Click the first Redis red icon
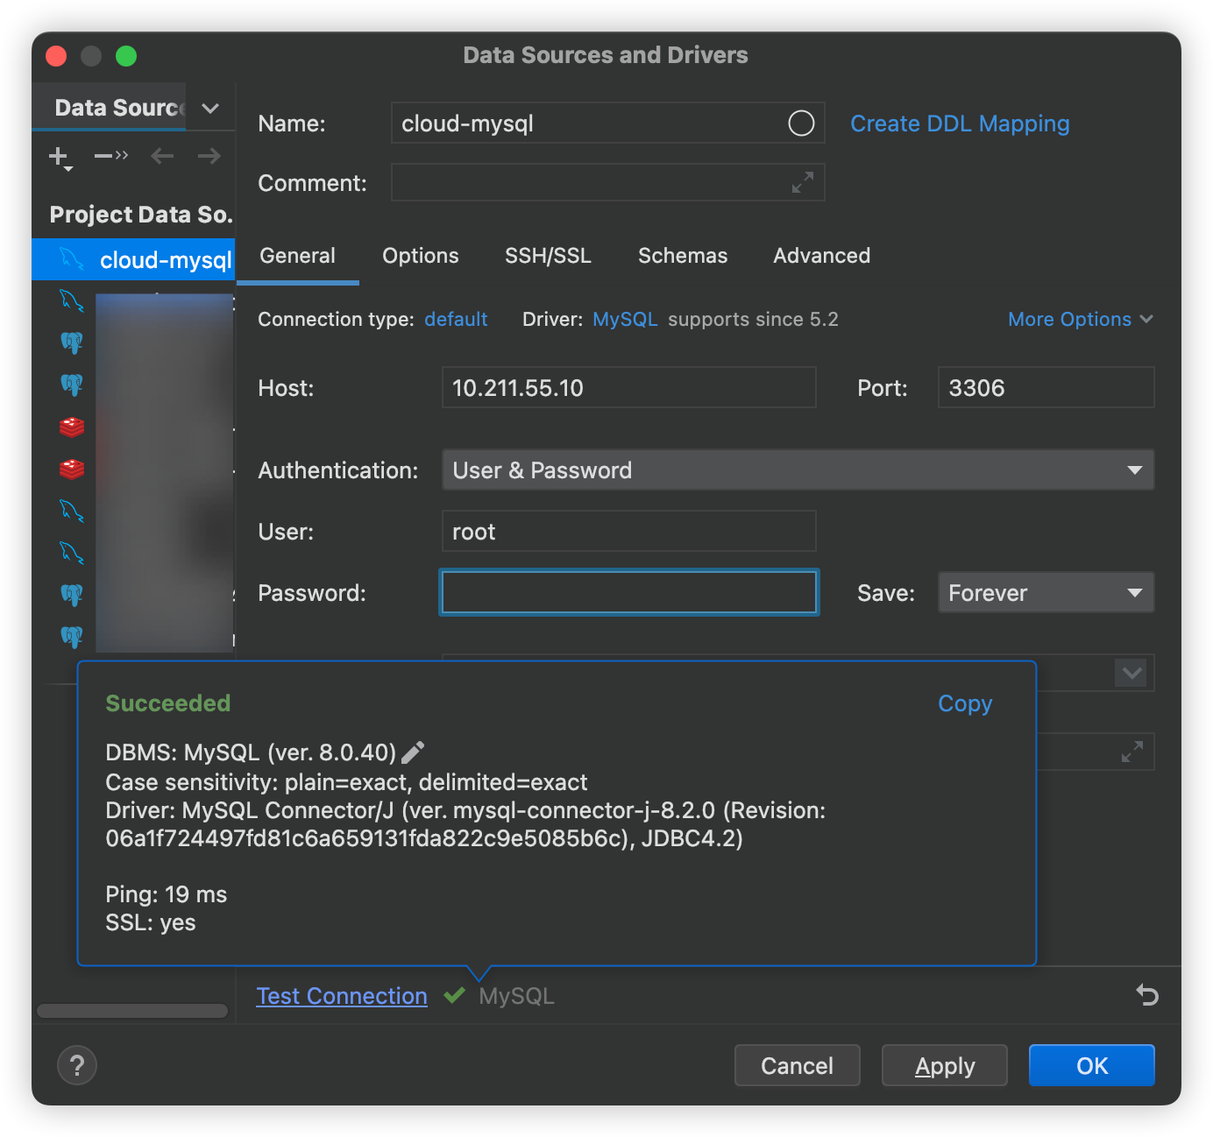The width and height of the screenshot is (1213, 1137). point(72,427)
